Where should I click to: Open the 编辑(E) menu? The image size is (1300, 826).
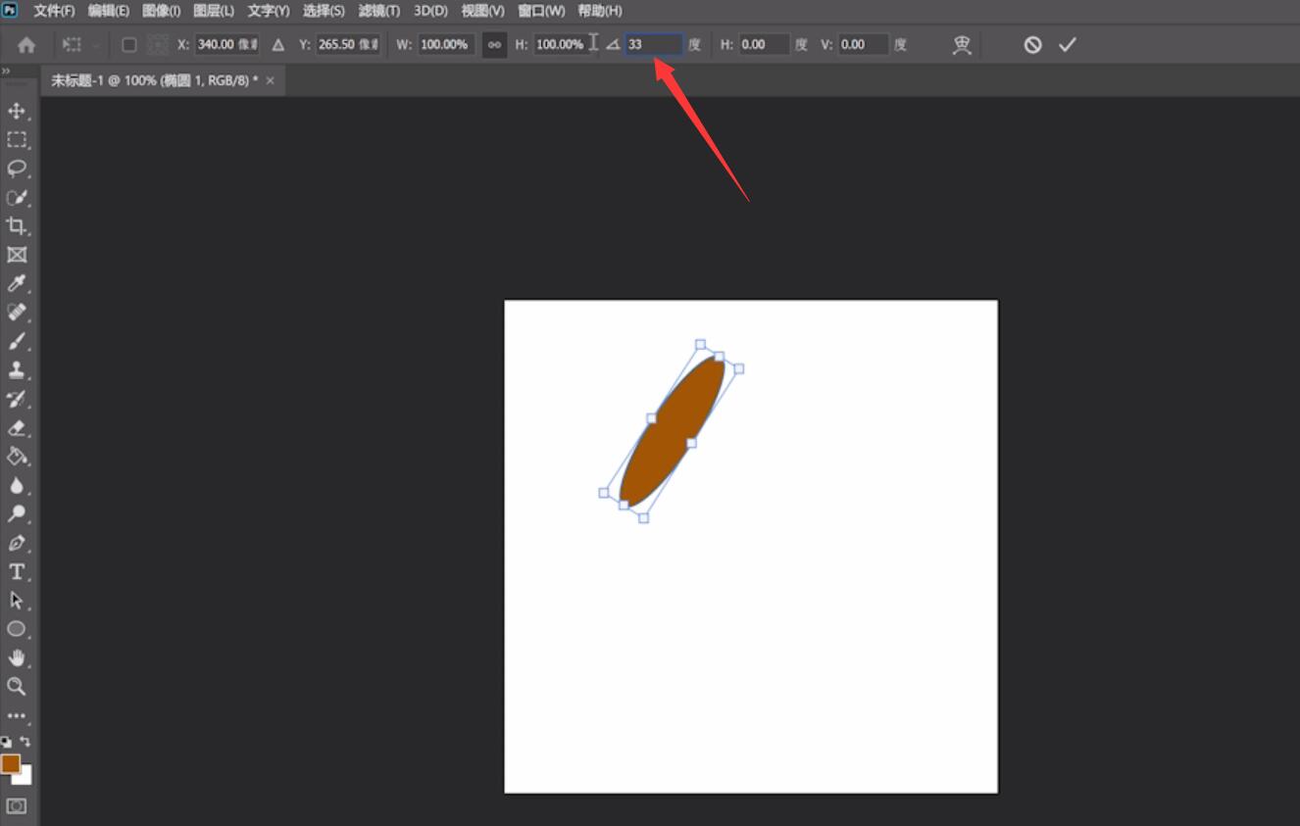point(108,11)
